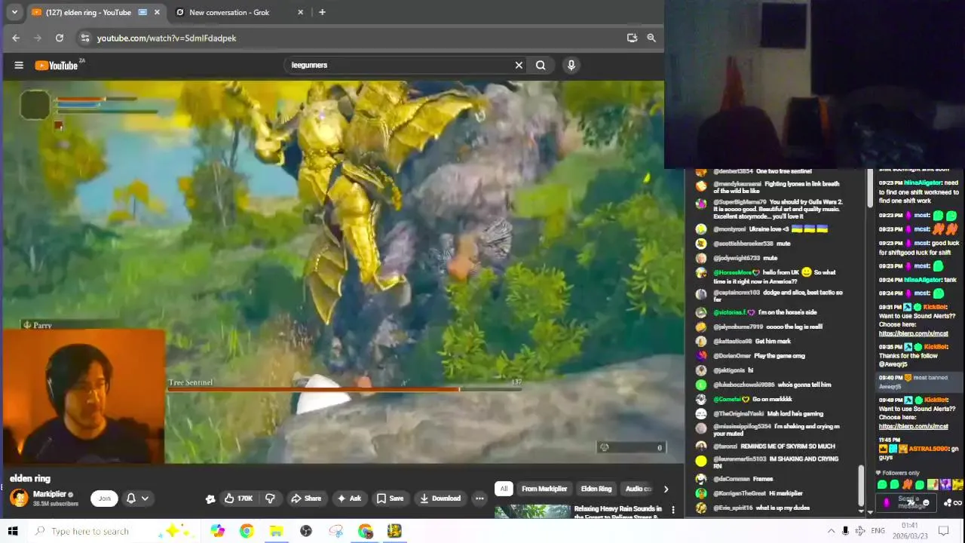Click the hype icon left of likes
Viewport: 965px width, 543px height.
pos(210,498)
